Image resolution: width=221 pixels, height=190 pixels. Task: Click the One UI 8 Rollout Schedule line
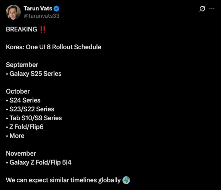click(53, 47)
